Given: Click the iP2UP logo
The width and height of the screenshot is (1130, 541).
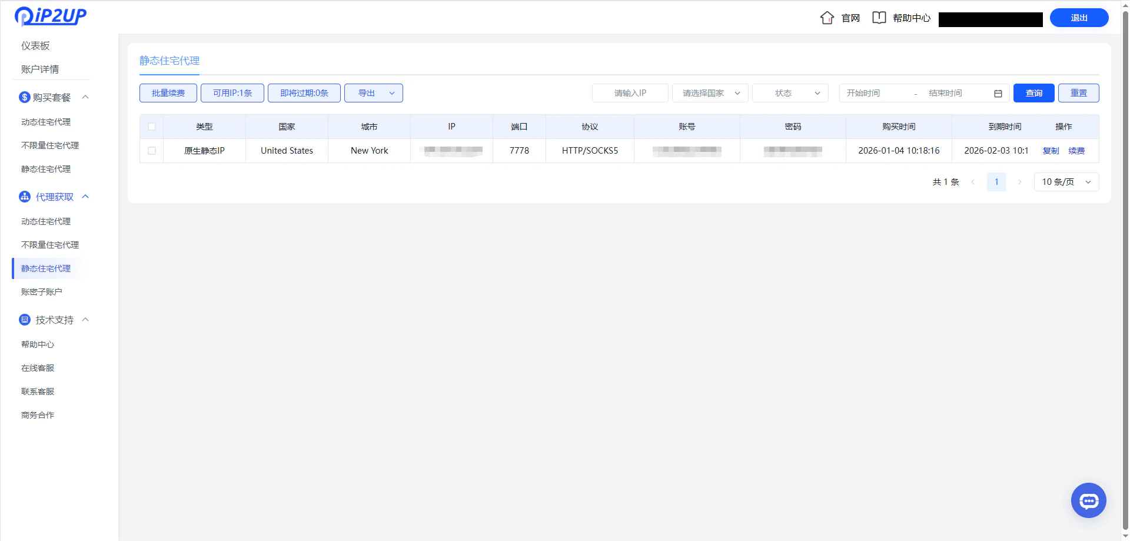Looking at the screenshot, I should (x=50, y=16).
